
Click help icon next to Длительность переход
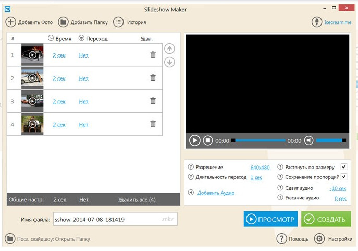(191, 177)
